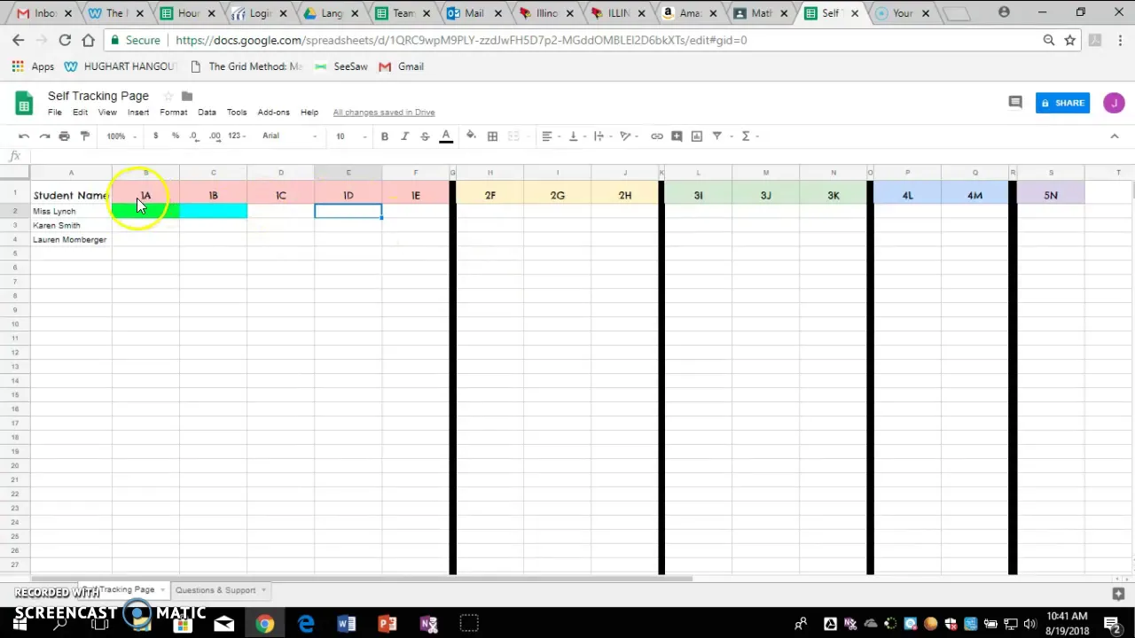Select the cyan filled cell under 1B
1135x638 pixels.
(x=213, y=211)
